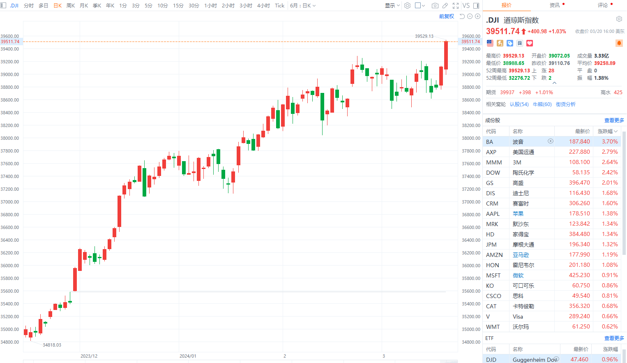Toggle the left sidebar panel
The image size is (627, 363).
(x=4, y=6)
